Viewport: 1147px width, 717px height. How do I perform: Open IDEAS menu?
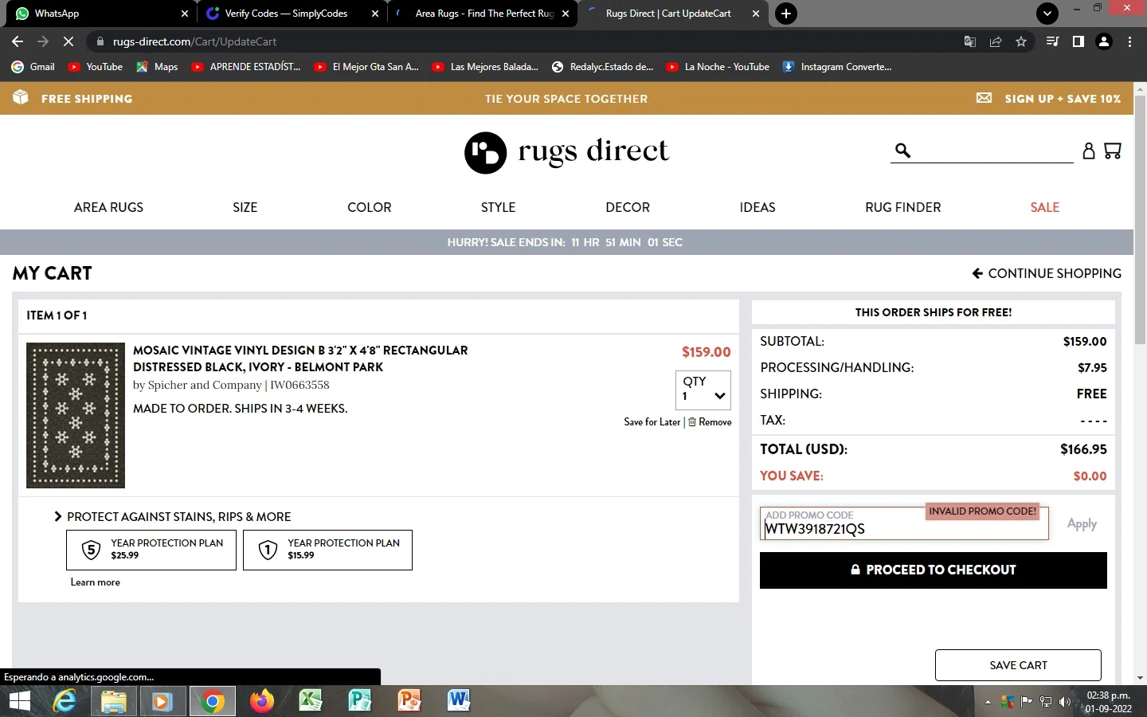click(757, 207)
